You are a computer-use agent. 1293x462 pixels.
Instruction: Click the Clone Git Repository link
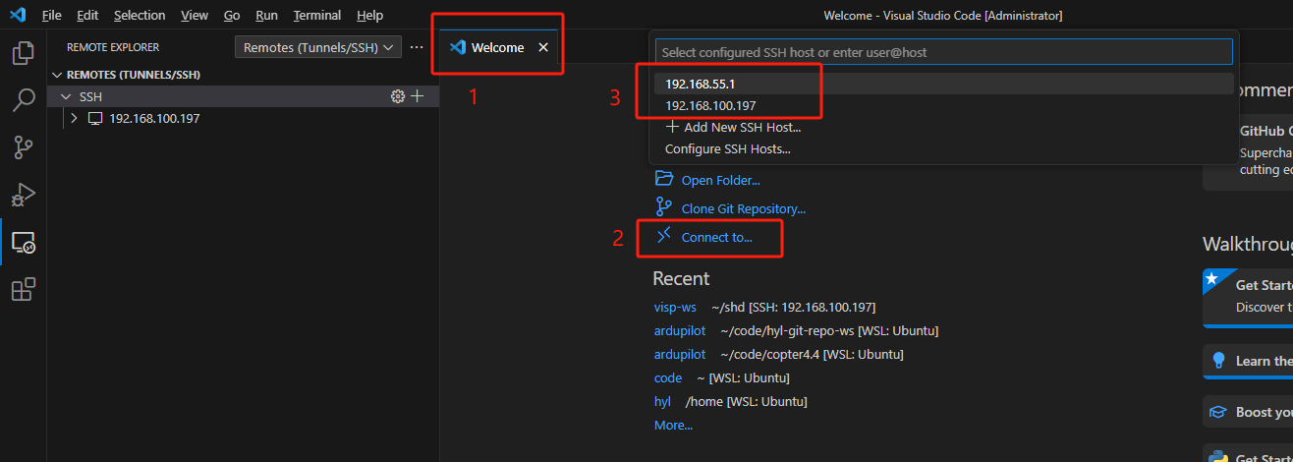(x=743, y=208)
